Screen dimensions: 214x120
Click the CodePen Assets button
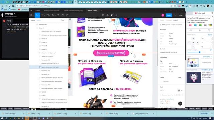(10, 109)
